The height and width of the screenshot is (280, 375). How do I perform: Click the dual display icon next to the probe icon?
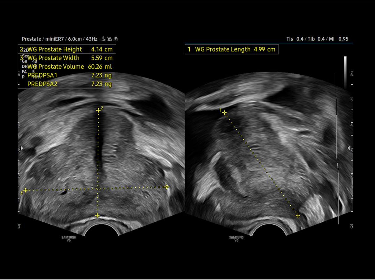[116, 39]
